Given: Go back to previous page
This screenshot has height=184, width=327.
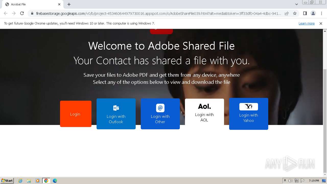Looking at the screenshot, I should pos(6,13).
